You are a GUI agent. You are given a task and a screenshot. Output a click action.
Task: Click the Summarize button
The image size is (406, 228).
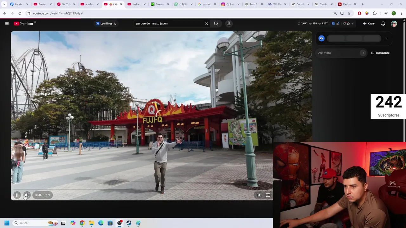(x=380, y=53)
